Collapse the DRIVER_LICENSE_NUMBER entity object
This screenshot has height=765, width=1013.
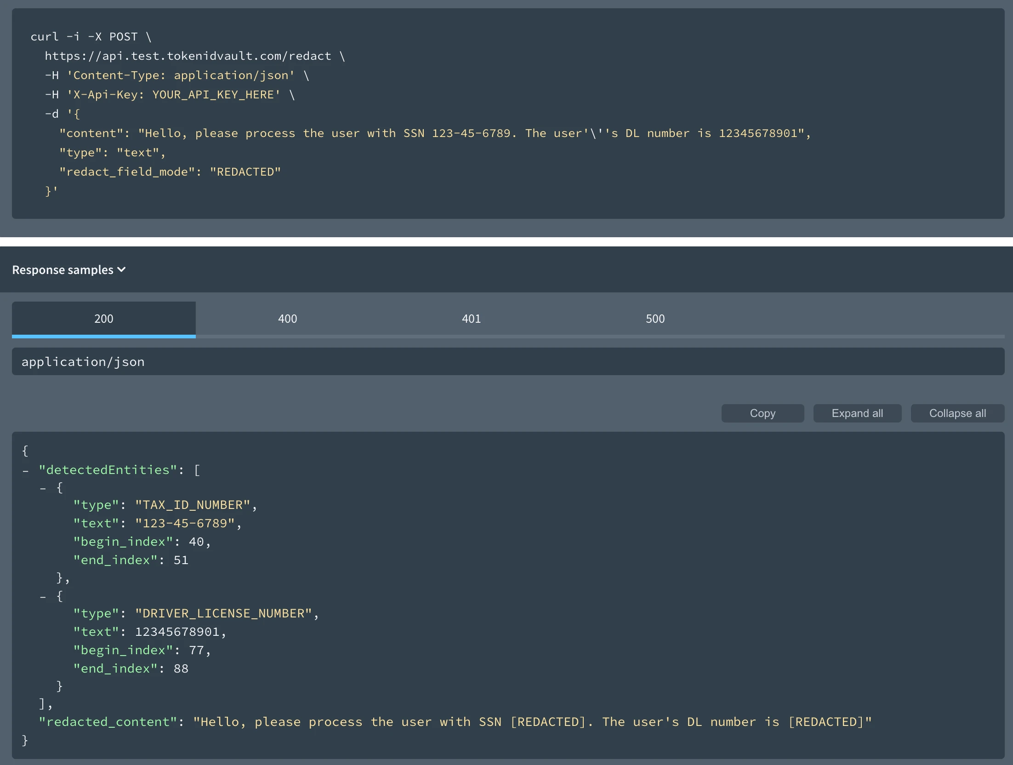point(44,596)
